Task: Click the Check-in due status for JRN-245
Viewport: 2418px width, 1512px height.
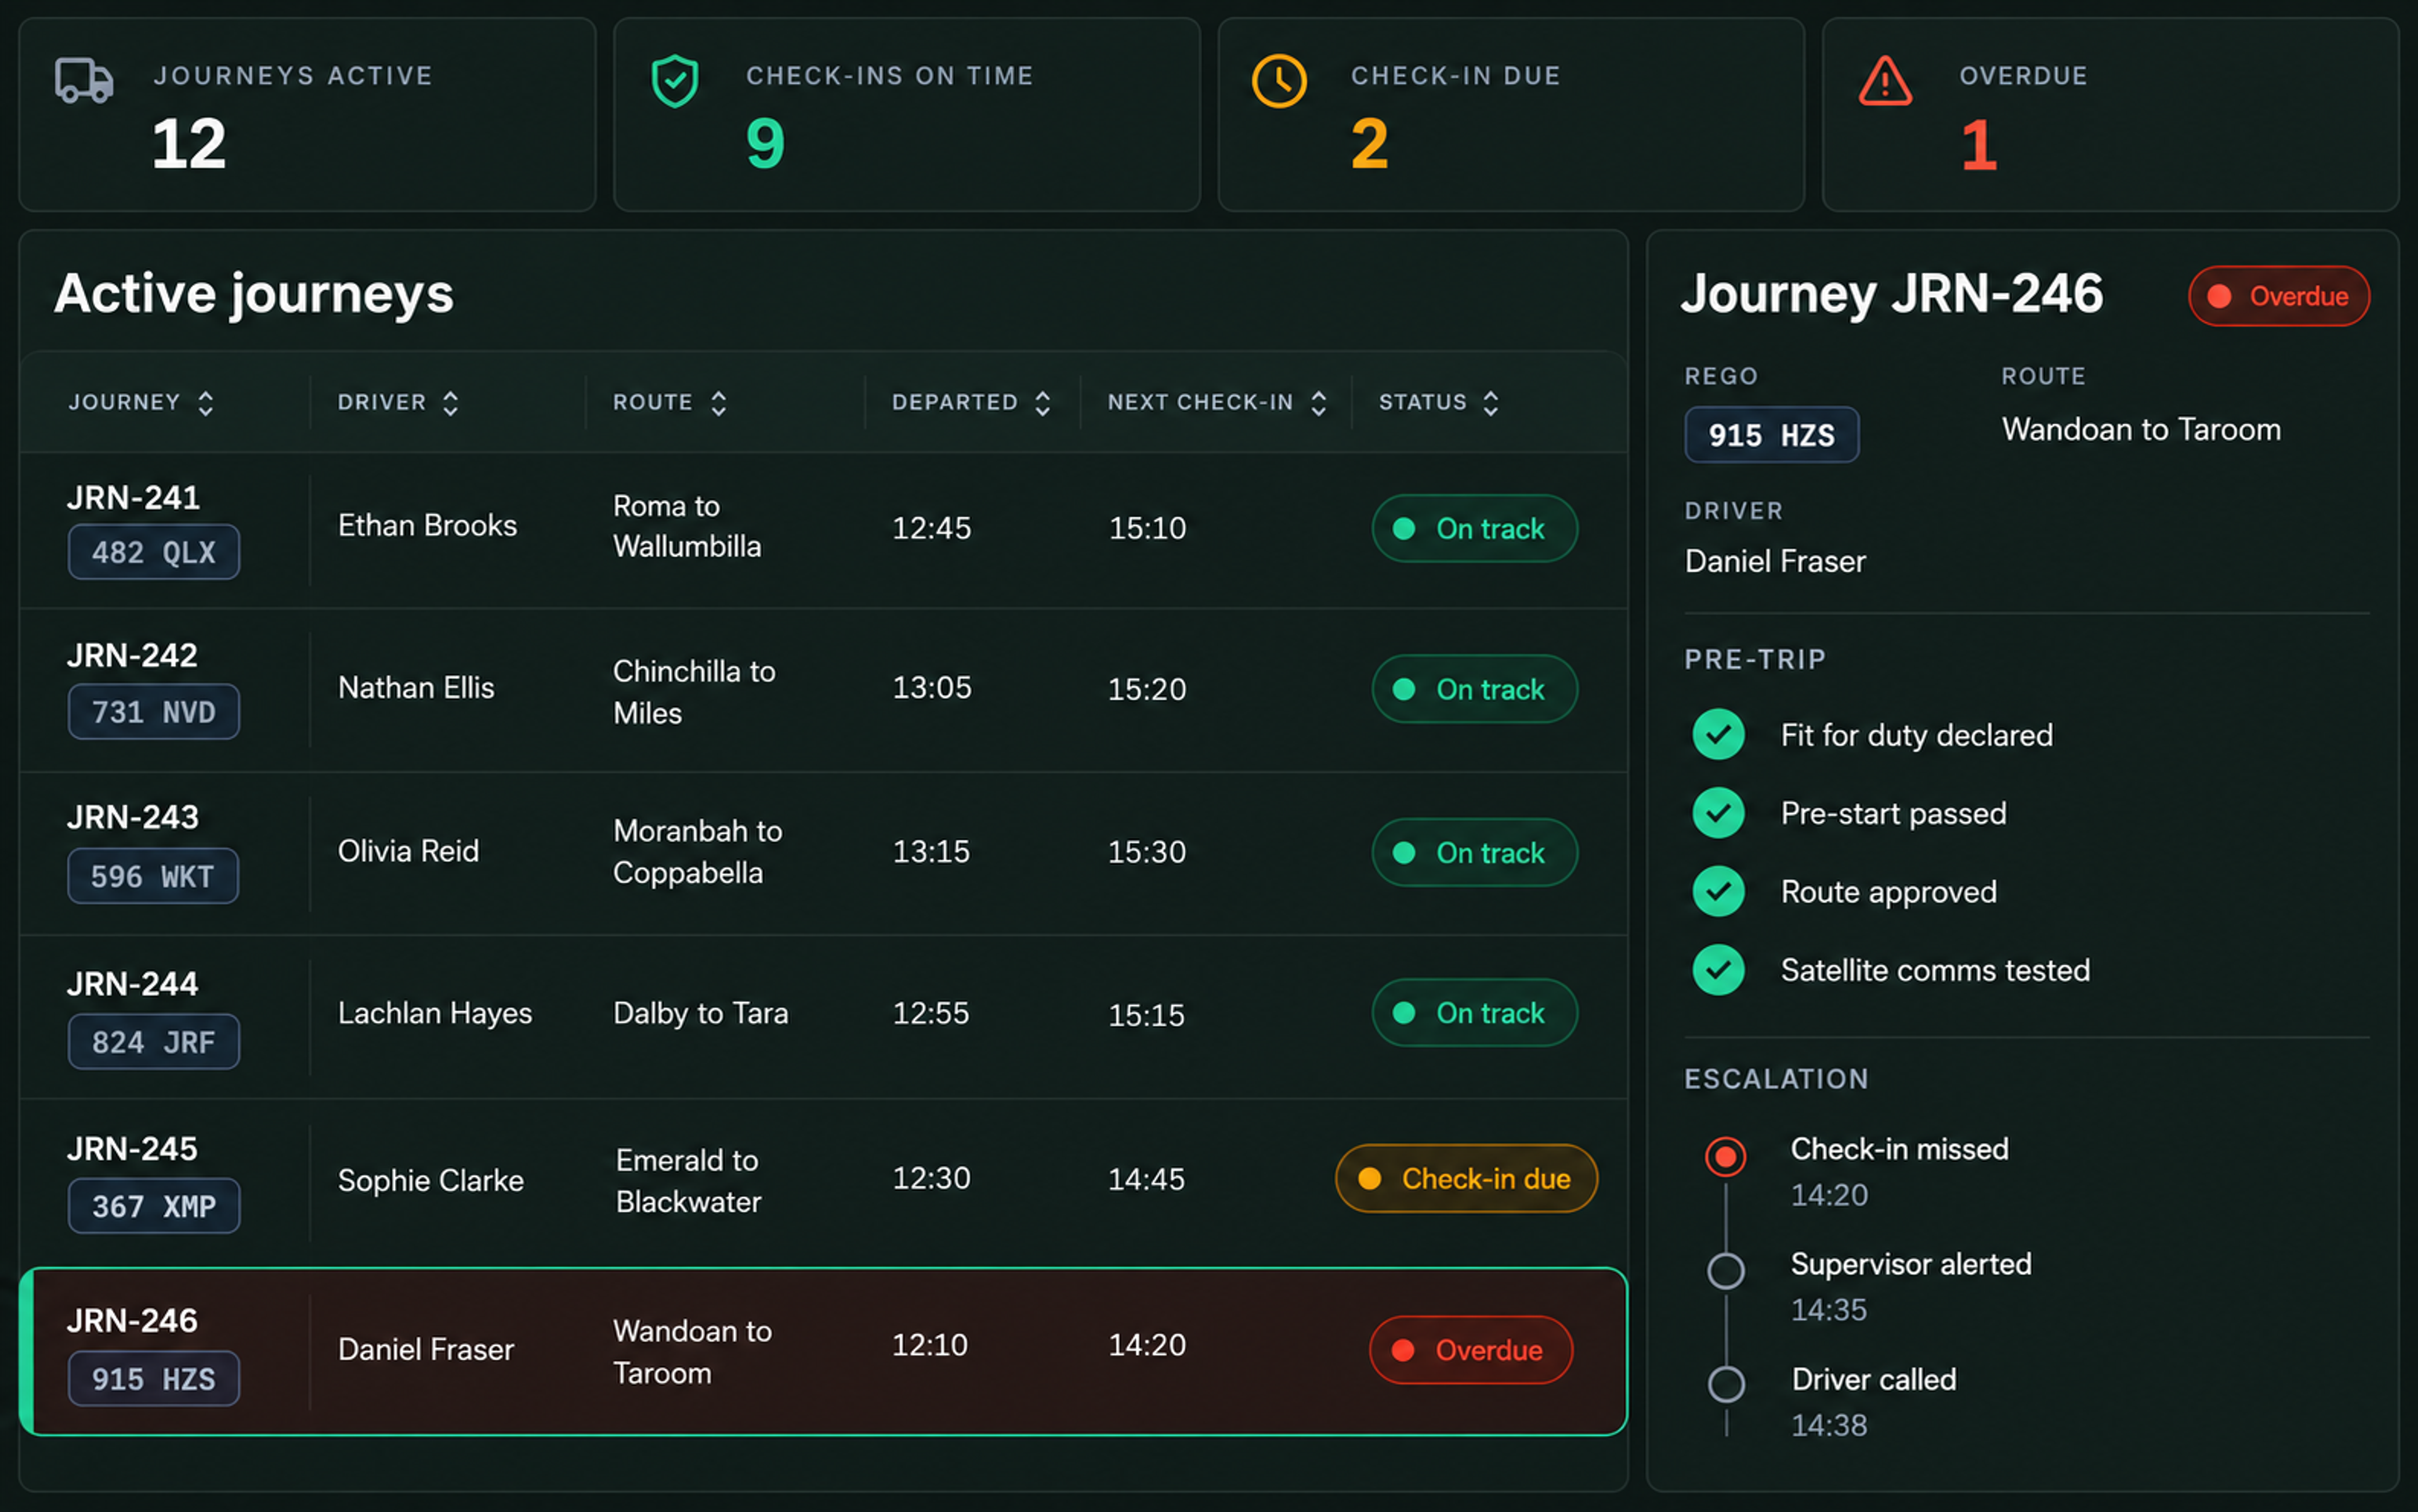Action: (x=1467, y=1179)
